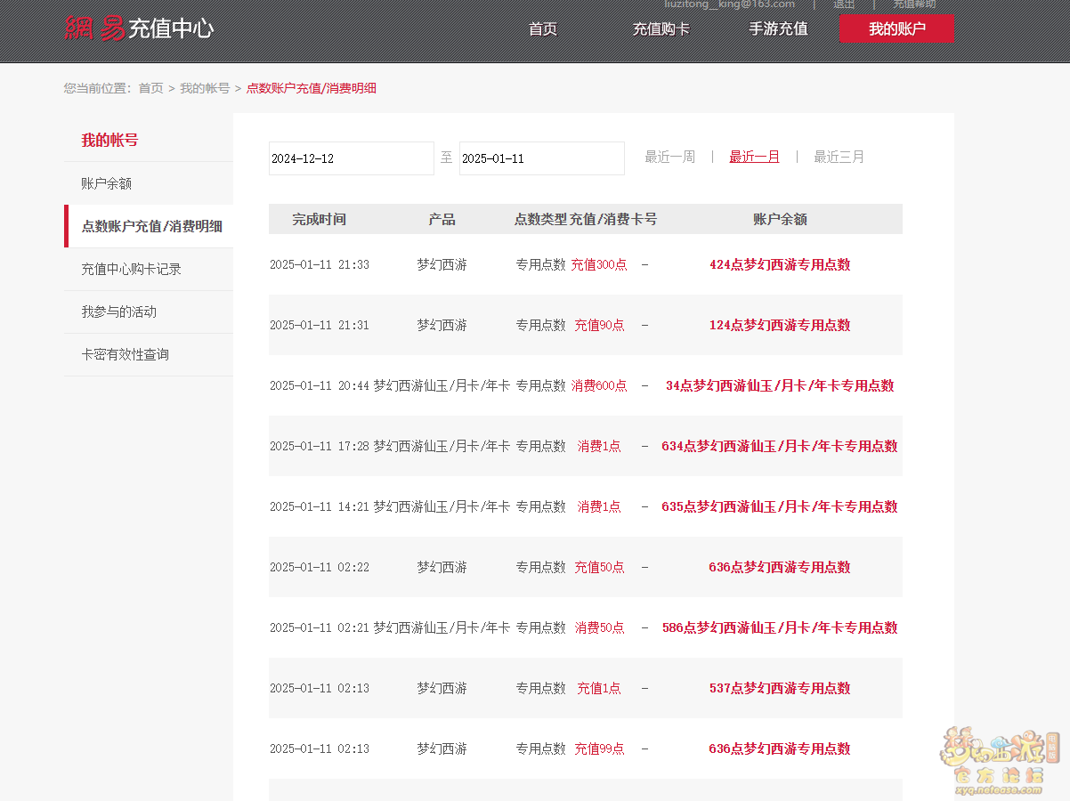Viewport: 1070px width, 801px height.
Task: Click timestamp 2025-01-11 20:44
Action: [320, 385]
